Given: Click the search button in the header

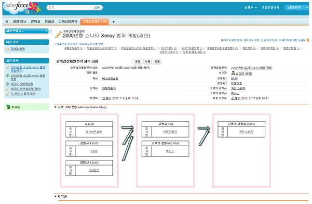Looking at the screenshot, I should coord(97,8).
